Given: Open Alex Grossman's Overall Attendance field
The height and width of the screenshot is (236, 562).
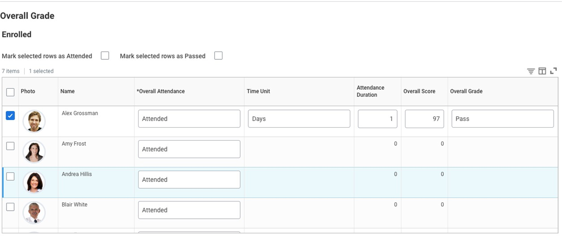Looking at the screenshot, I should click(x=189, y=119).
